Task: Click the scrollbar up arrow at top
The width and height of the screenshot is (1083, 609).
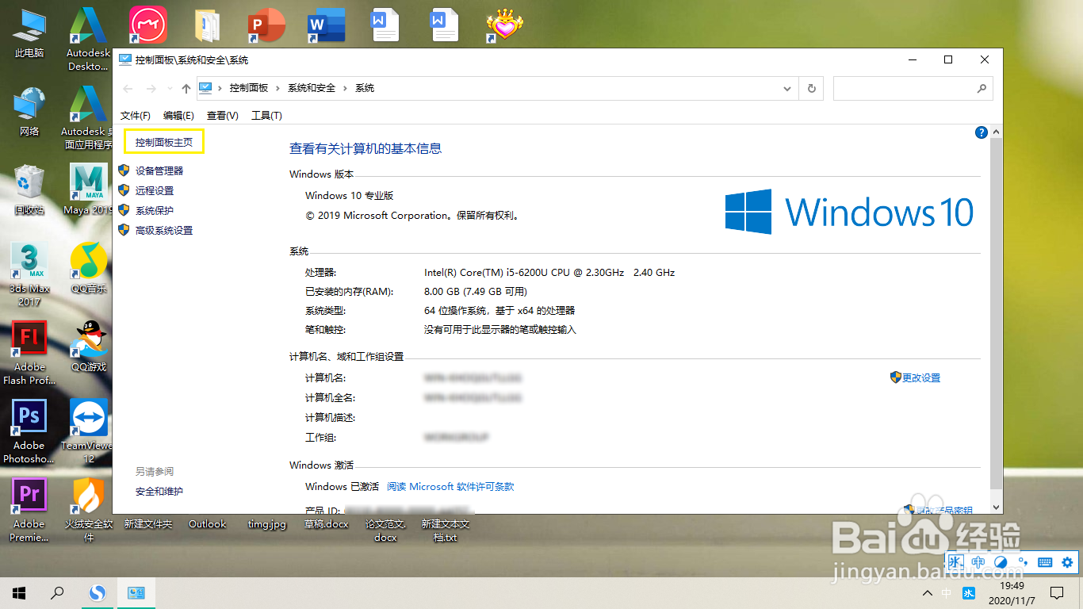Action: 997,132
